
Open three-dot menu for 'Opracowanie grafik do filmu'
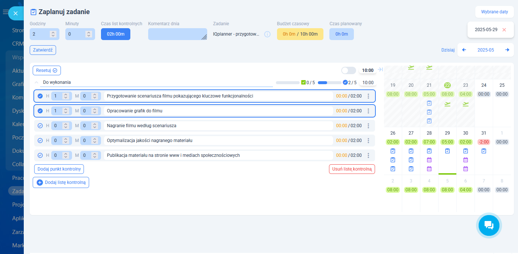(368, 111)
